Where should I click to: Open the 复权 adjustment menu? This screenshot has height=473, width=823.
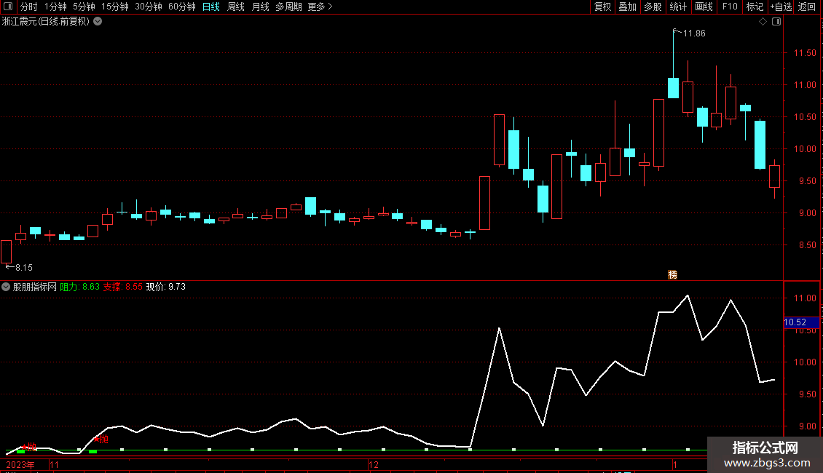[x=602, y=7]
